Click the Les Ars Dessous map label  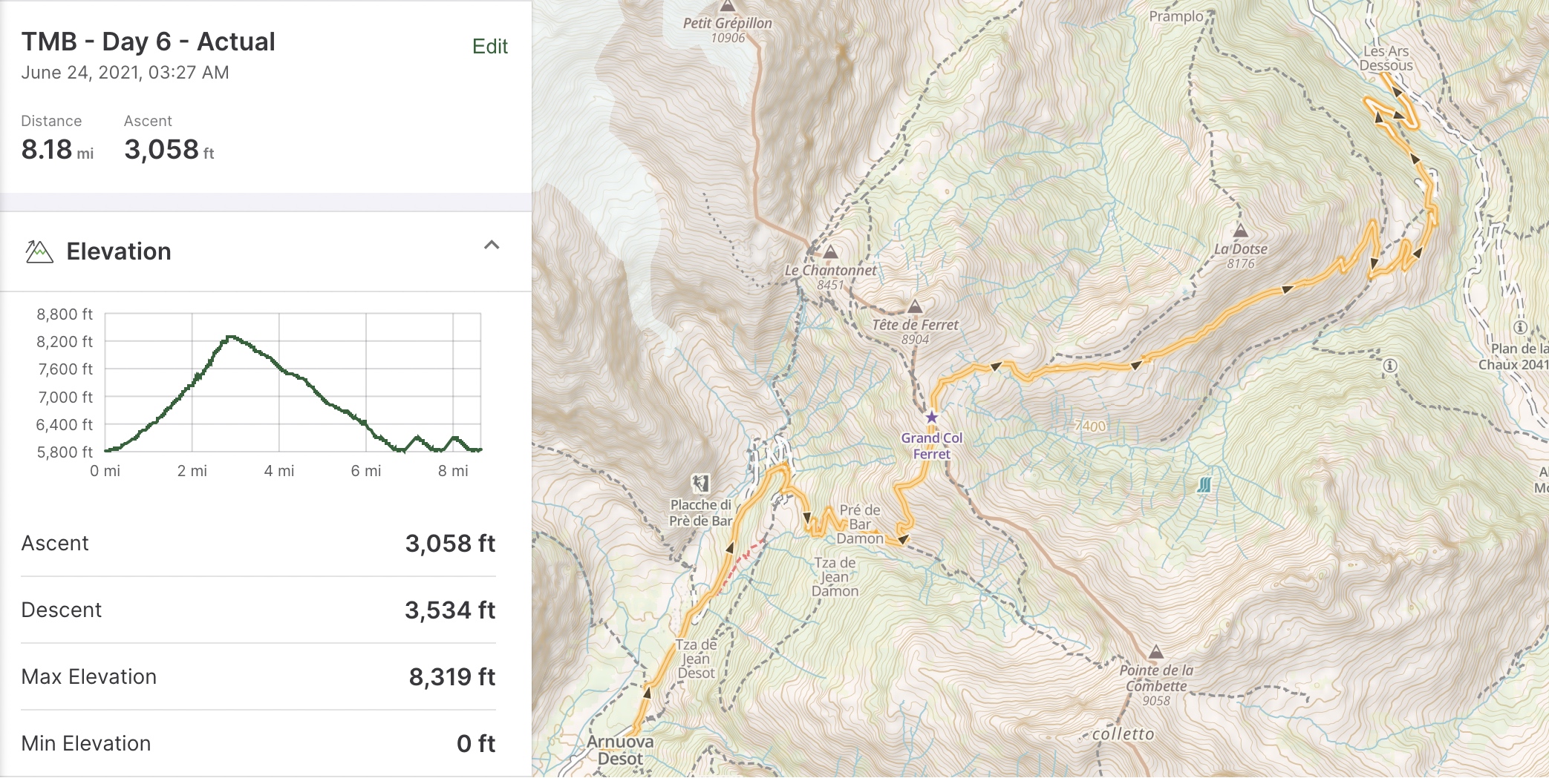pyautogui.click(x=1386, y=59)
